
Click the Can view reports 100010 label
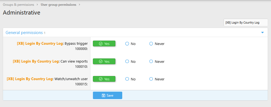[50, 64]
